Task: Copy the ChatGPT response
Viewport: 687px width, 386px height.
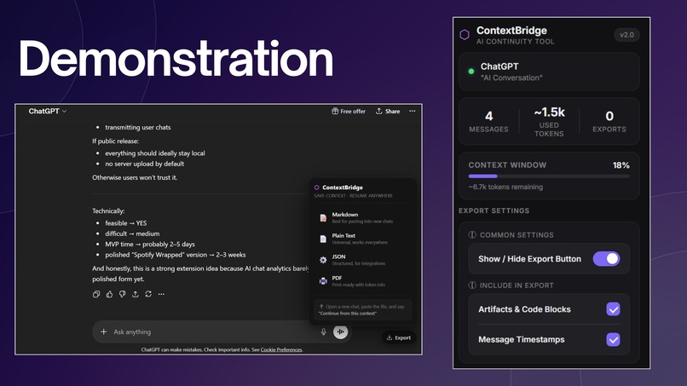Action: 96,295
